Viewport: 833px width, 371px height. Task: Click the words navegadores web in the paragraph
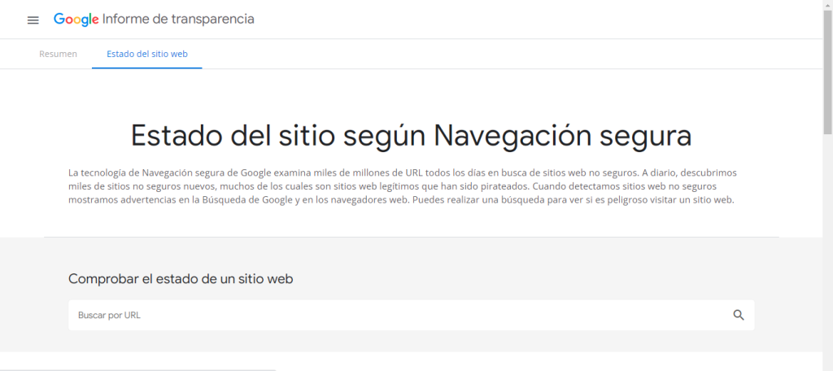pos(371,200)
